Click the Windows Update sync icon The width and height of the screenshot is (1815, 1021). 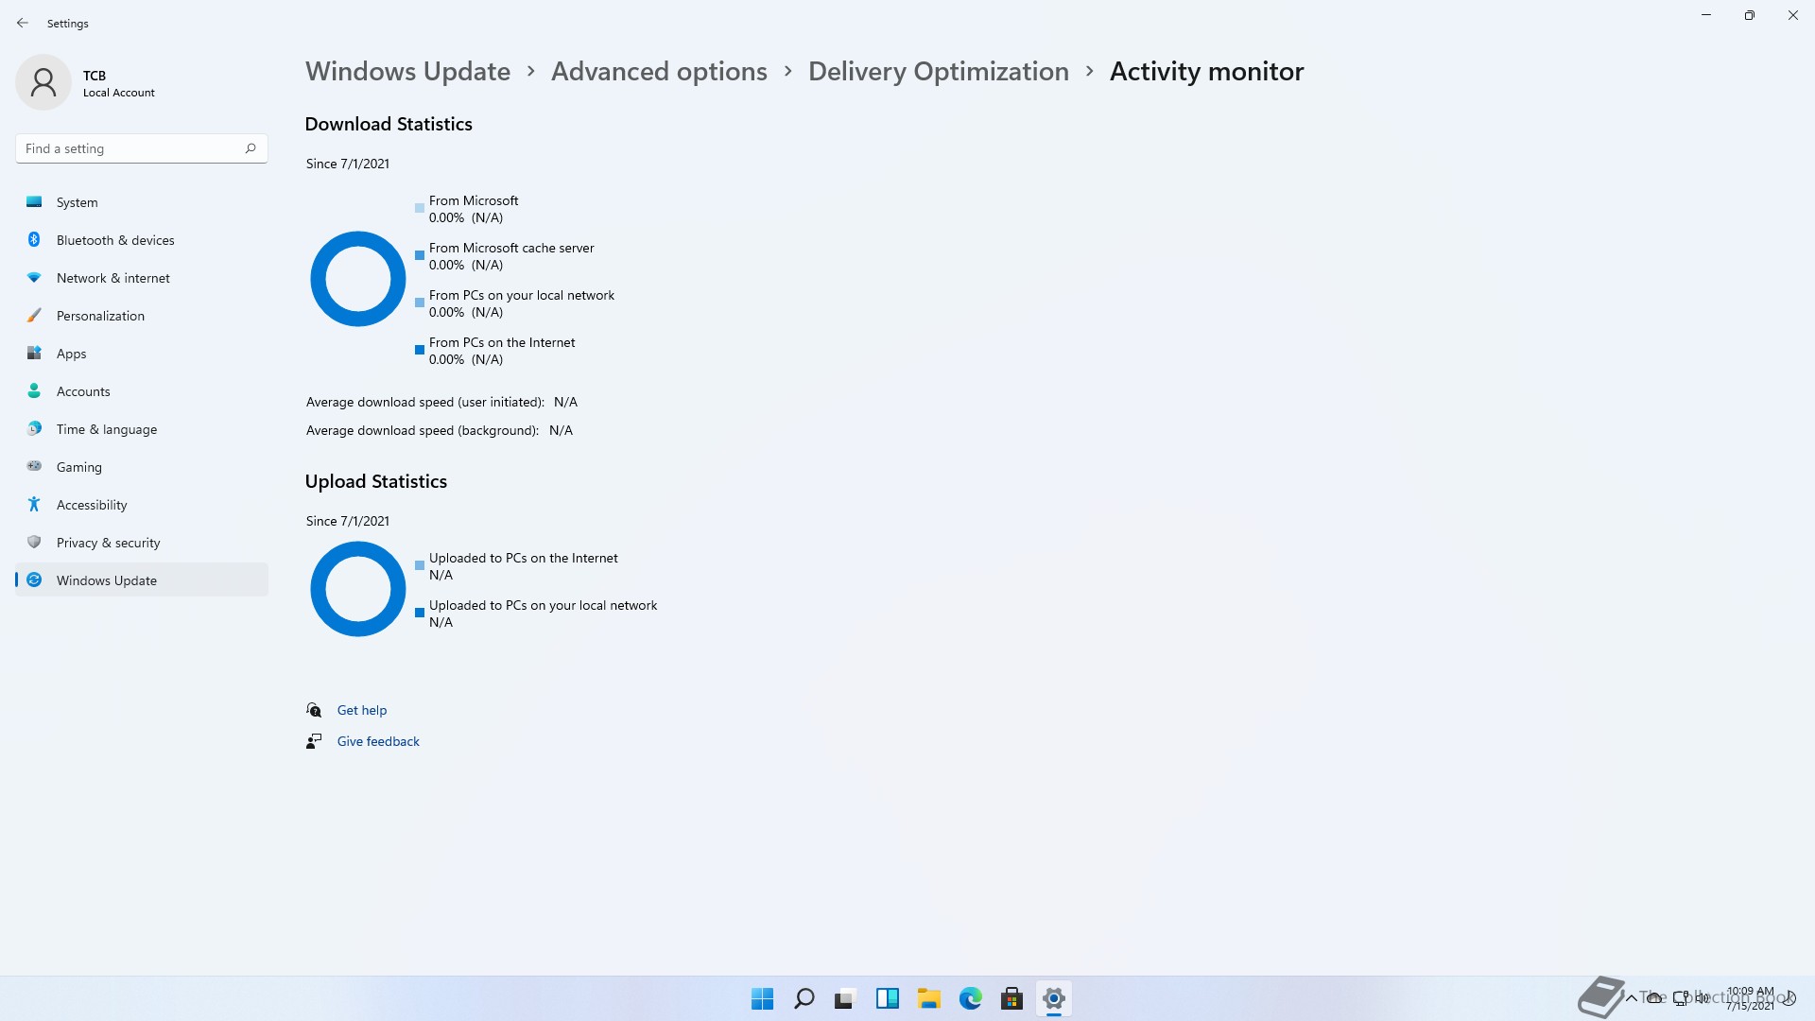coord(34,580)
